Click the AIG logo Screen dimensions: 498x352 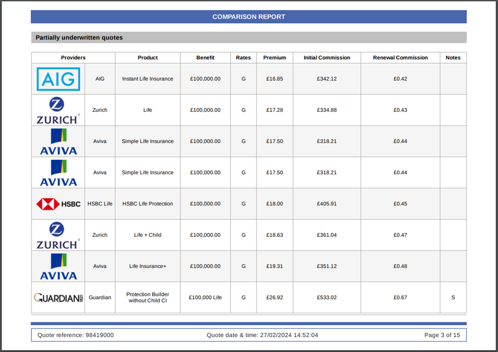click(x=58, y=79)
